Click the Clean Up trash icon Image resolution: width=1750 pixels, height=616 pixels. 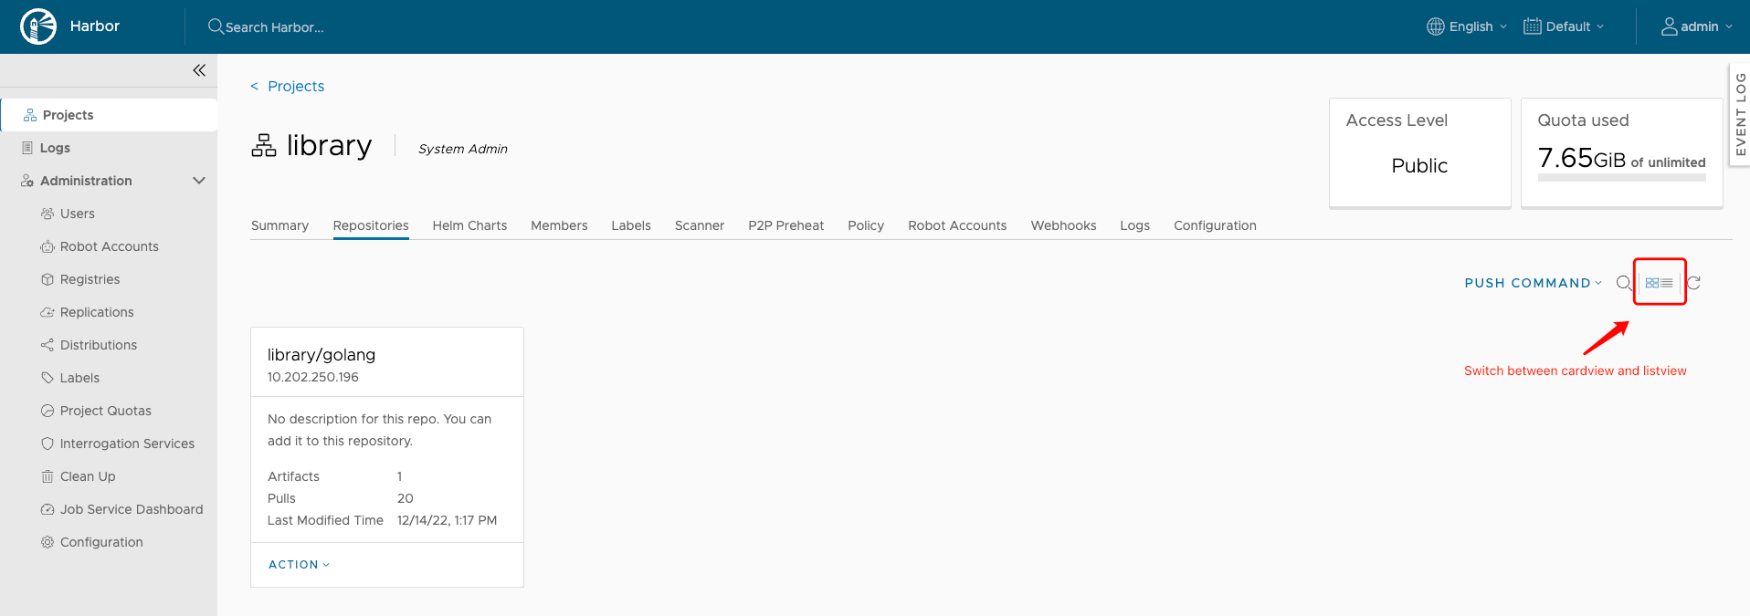[47, 476]
